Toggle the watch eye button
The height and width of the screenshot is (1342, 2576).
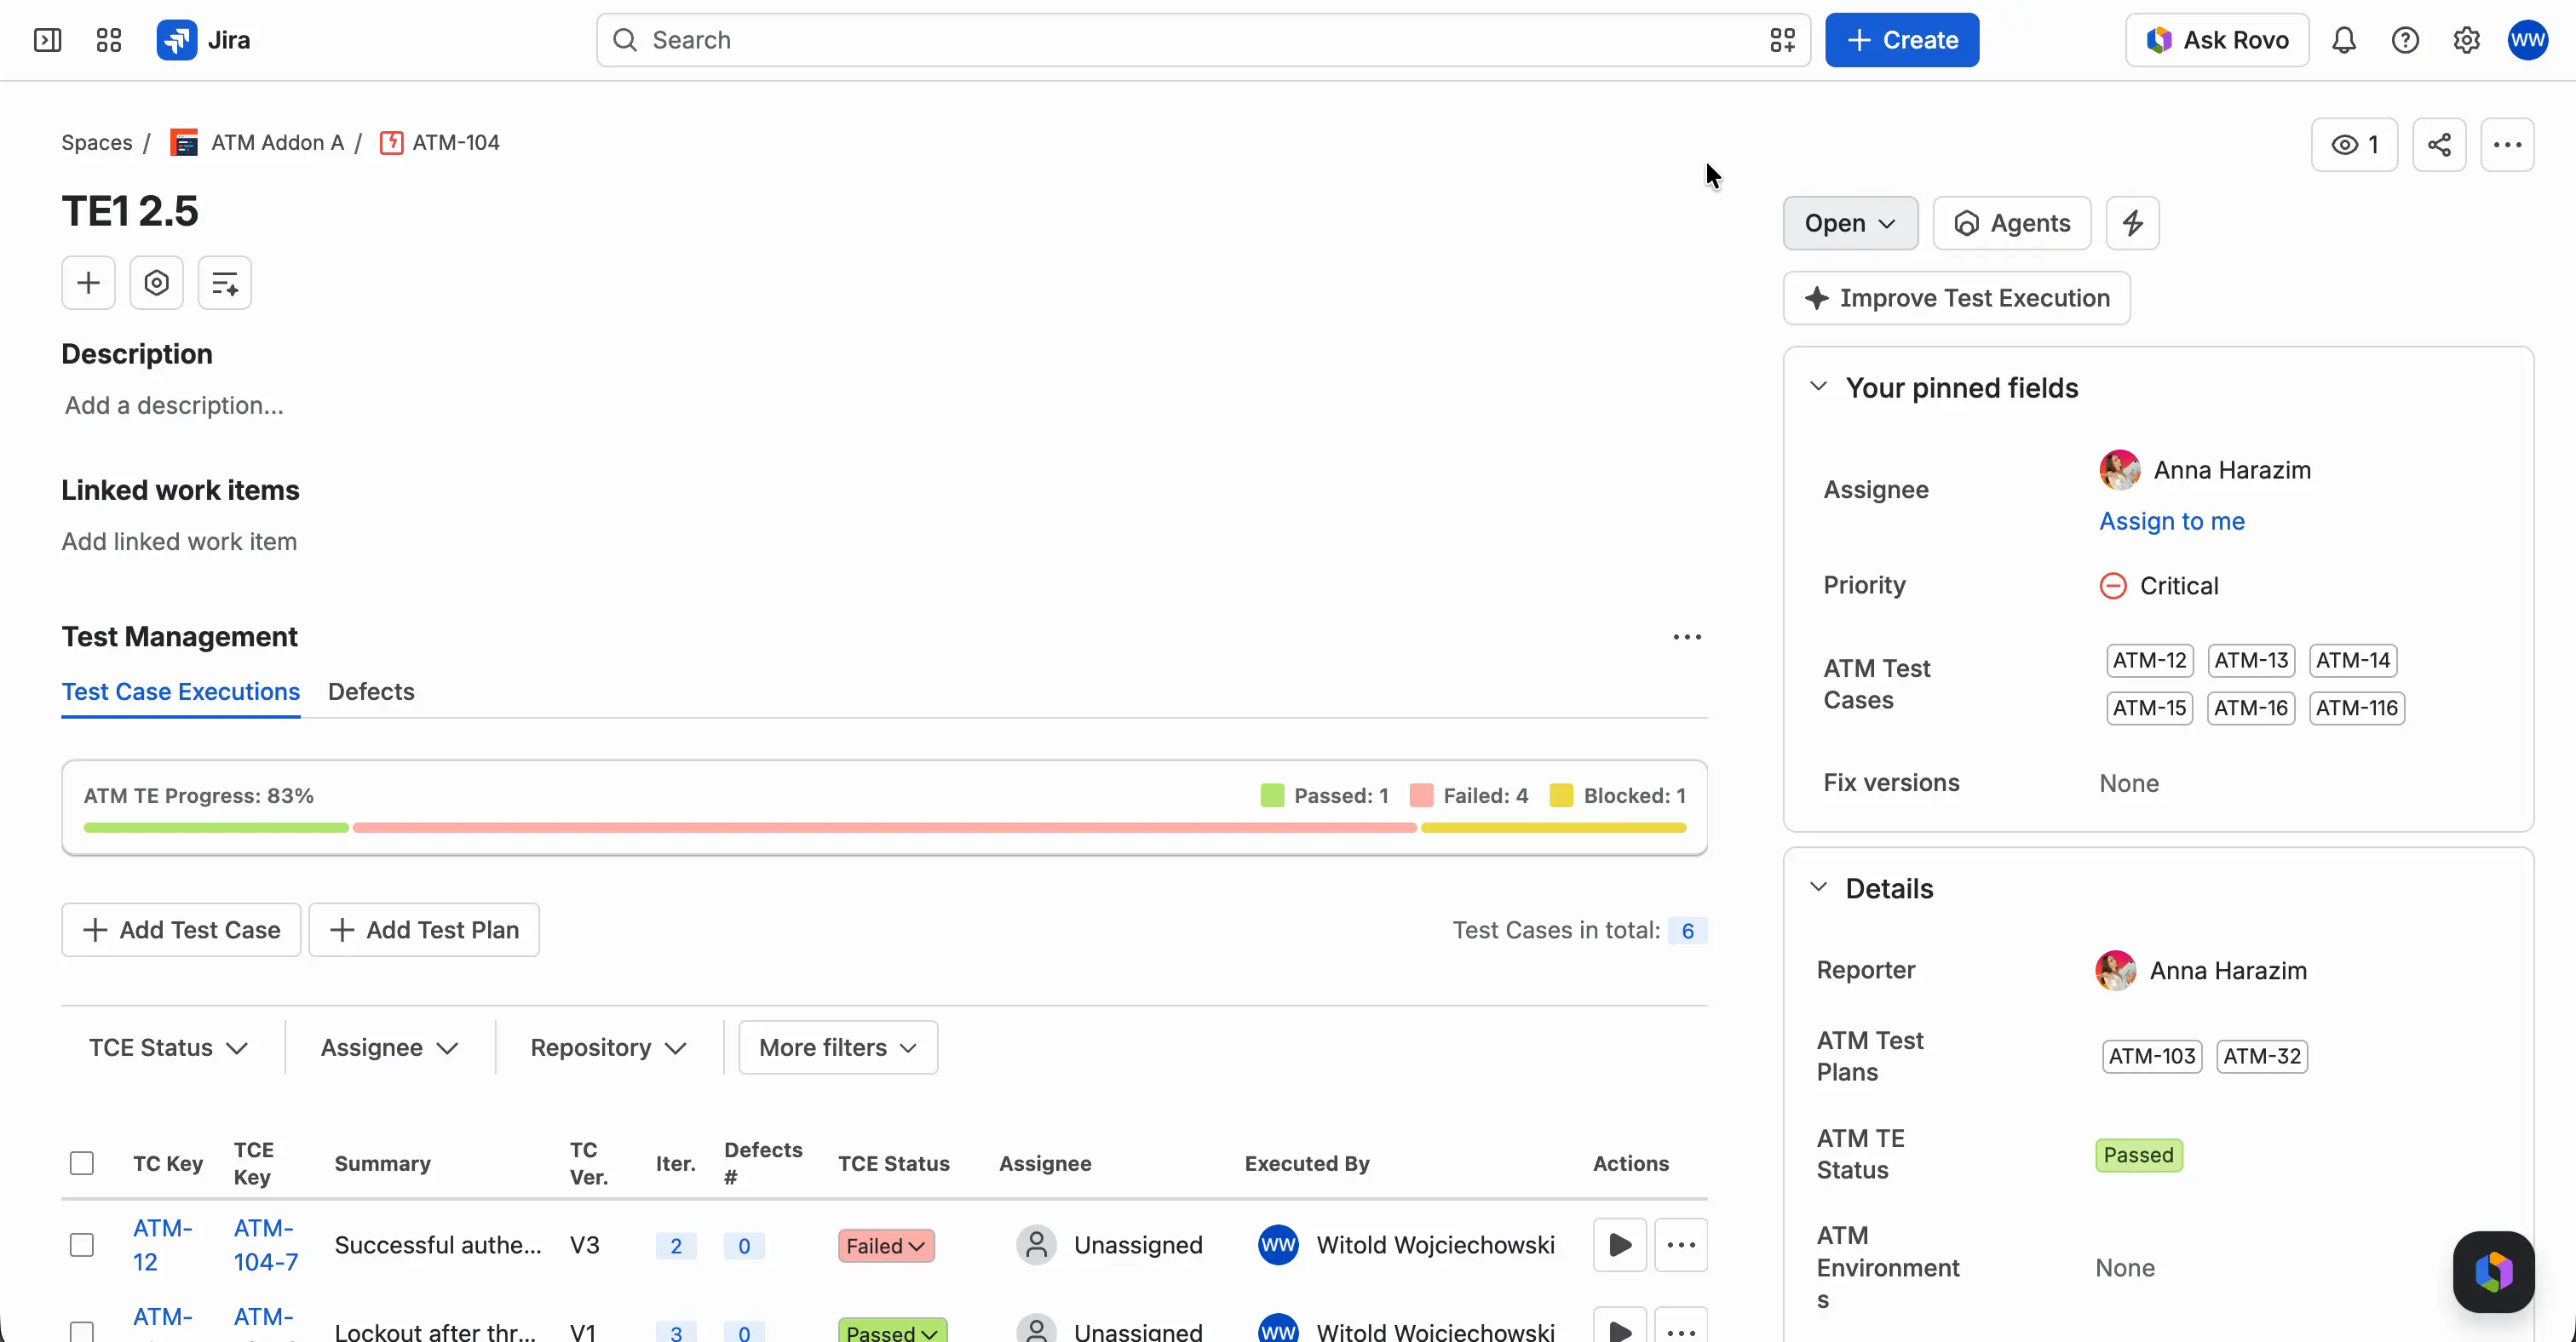pos(2354,145)
